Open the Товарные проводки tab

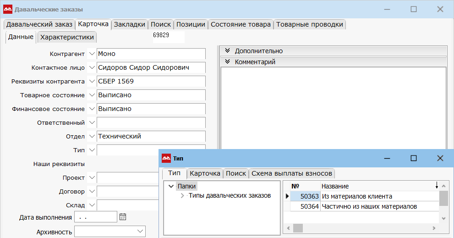(309, 24)
